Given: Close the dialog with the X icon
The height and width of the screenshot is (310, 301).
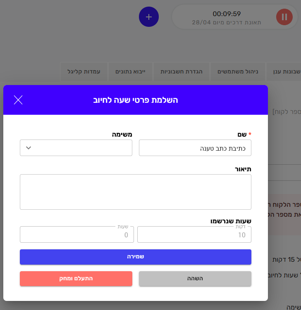Looking at the screenshot, I should click(x=18, y=100).
